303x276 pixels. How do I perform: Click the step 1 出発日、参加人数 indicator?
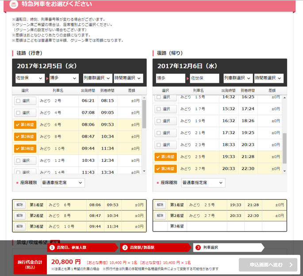[x=83, y=247]
